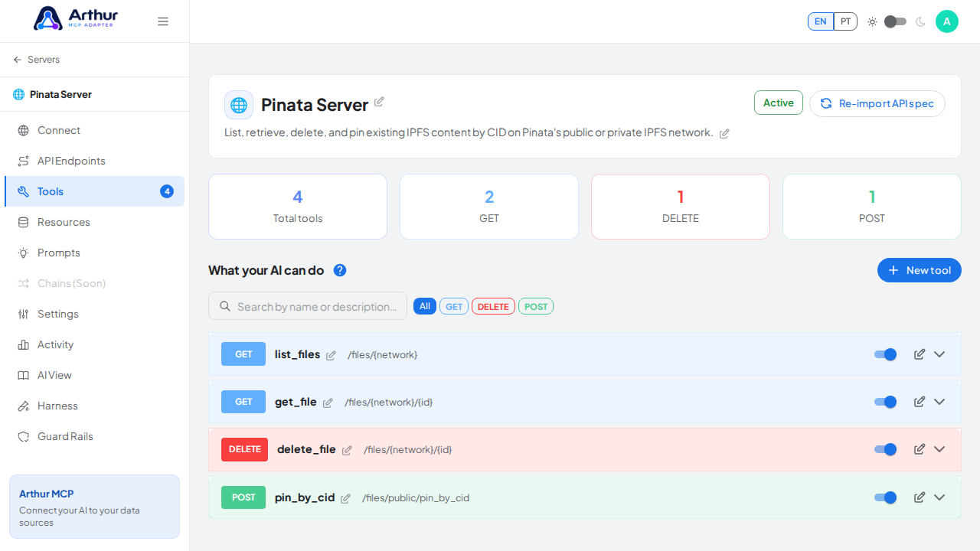
Task: Open Resources in the sidebar
Action: coord(95,222)
